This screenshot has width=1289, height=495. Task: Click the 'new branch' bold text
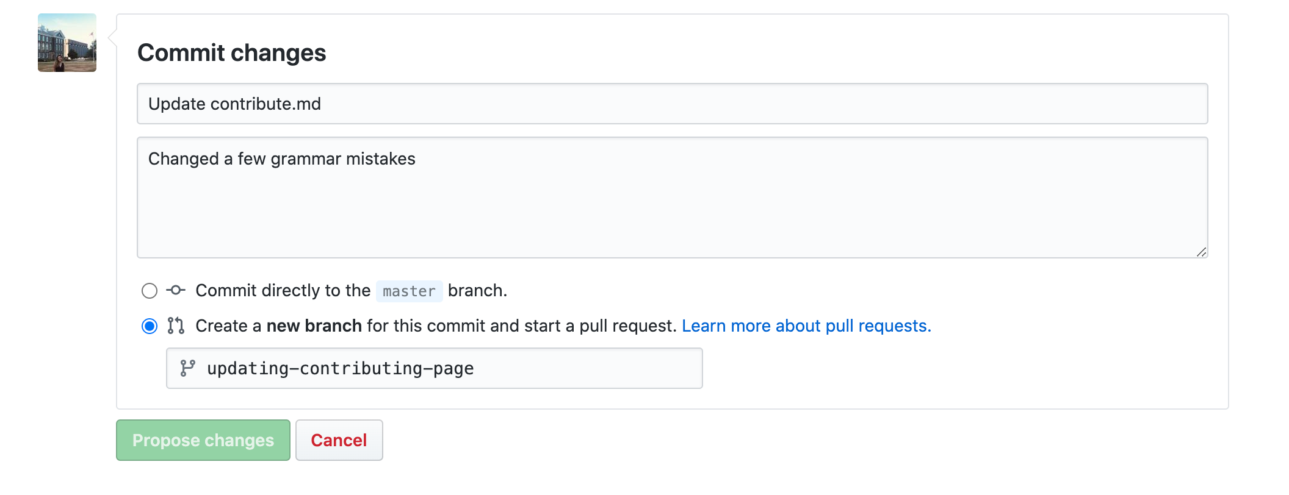click(x=314, y=326)
